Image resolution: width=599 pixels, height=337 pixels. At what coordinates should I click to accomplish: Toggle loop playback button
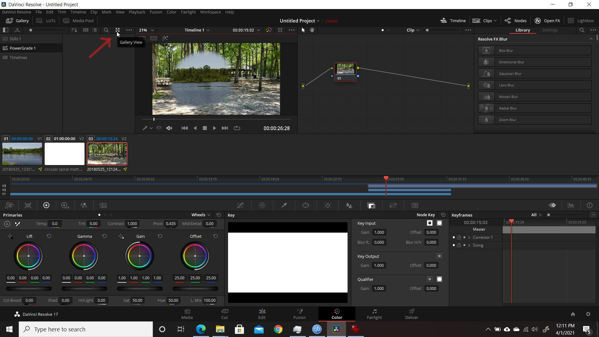coord(237,128)
